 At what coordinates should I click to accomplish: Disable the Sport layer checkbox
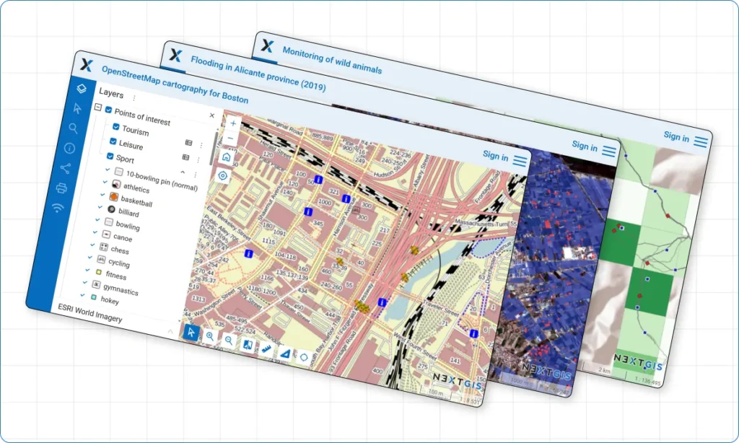(110, 156)
